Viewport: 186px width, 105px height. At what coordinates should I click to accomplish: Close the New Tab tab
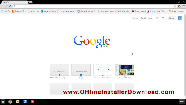[x=26, y=2]
